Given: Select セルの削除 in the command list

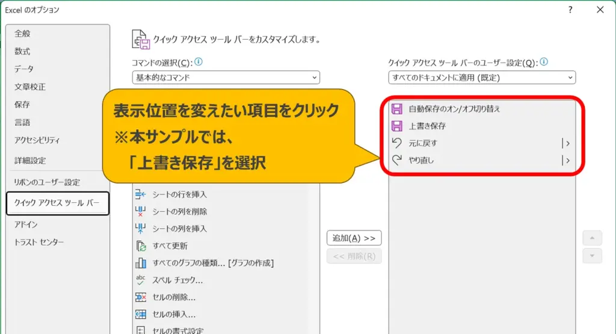Looking at the screenshot, I should coord(174,297).
